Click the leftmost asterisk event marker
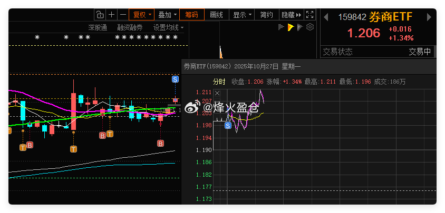445x213 pixels. (37, 37)
